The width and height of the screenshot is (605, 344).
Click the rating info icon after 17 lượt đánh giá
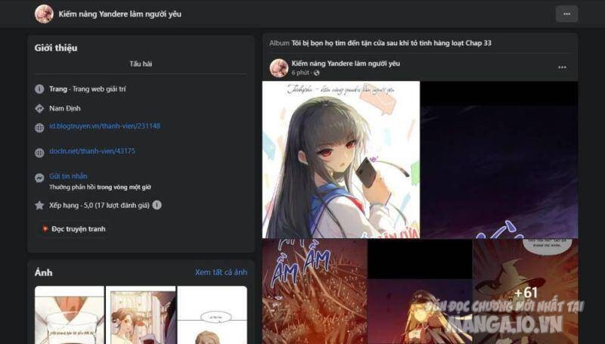157,205
